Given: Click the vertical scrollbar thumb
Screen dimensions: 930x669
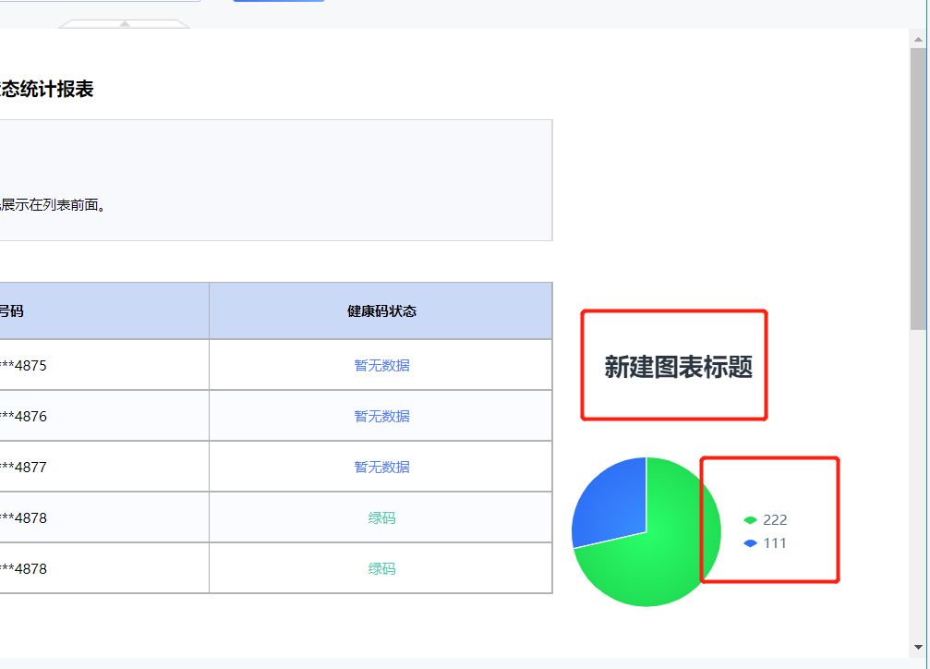Looking at the screenshot, I should pyautogui.click(x=918, y=189).
